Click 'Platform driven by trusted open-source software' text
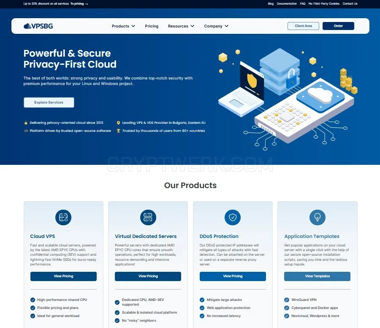380x328 pixels. (70, 131)
